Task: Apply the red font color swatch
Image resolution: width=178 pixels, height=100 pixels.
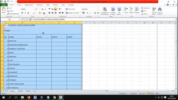Action: pyautogui.click(x=44, y=13)
